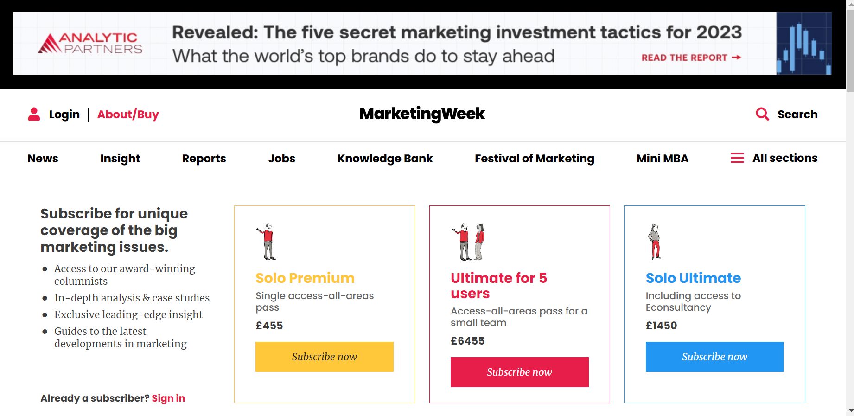Open the All sections hamburger menu icon

point(737,158)
